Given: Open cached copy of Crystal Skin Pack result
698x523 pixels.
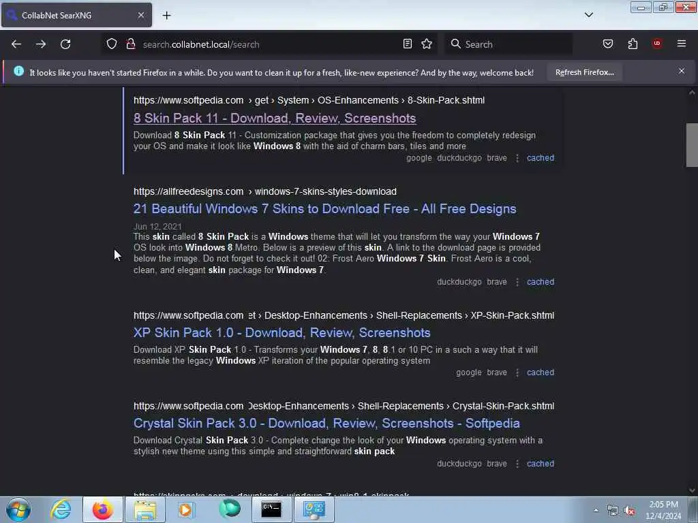Looking at the screenshot, I should (541, 464).
